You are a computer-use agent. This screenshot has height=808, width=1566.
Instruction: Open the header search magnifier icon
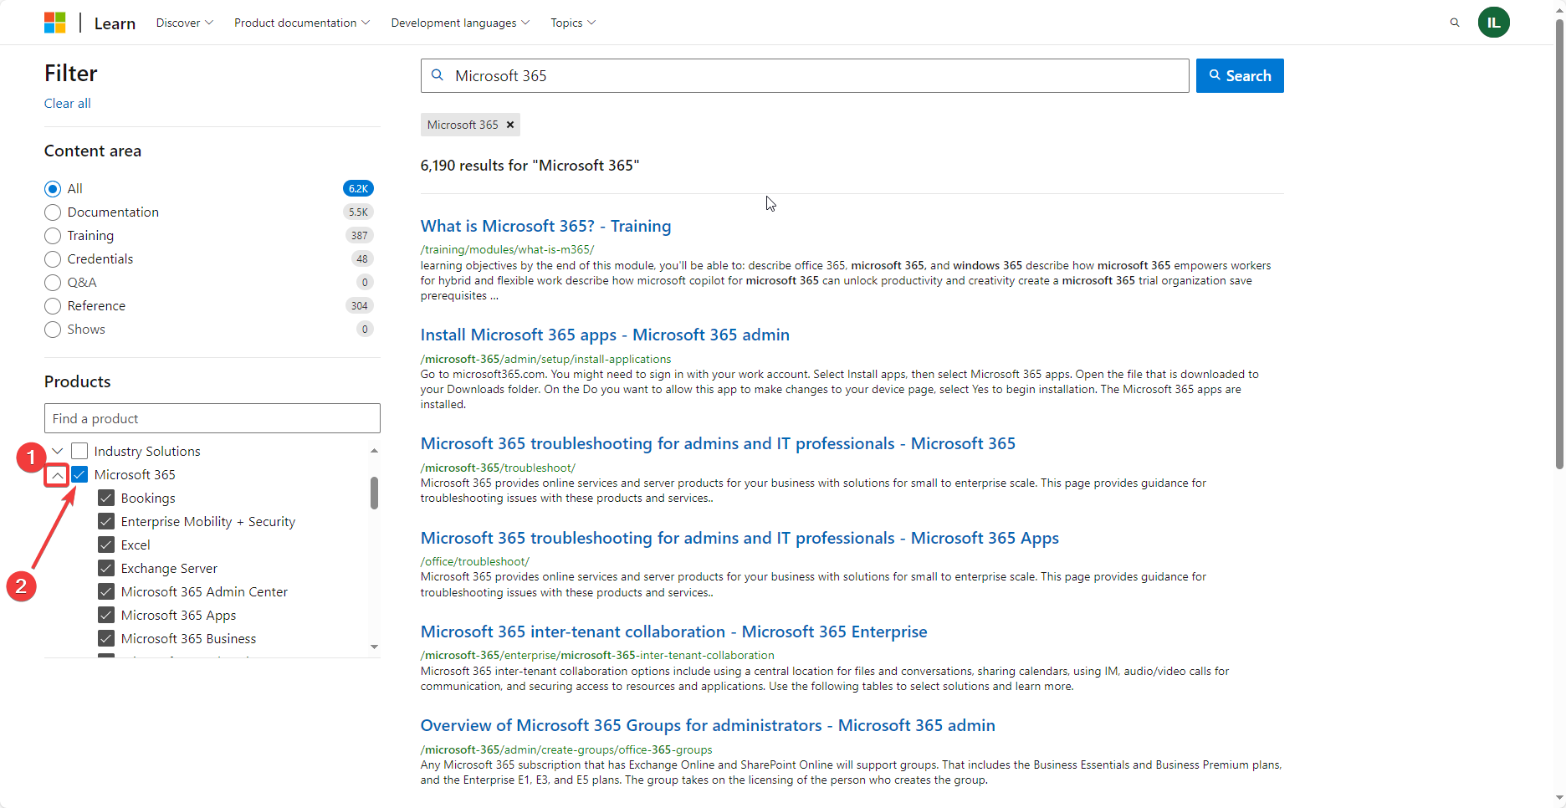pos(1455,23)
